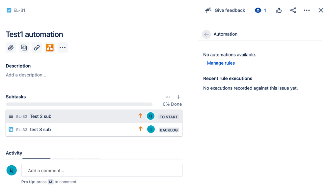Toggle the watch eye icon
The image size is (329, 187).
[x=258, y=10]
